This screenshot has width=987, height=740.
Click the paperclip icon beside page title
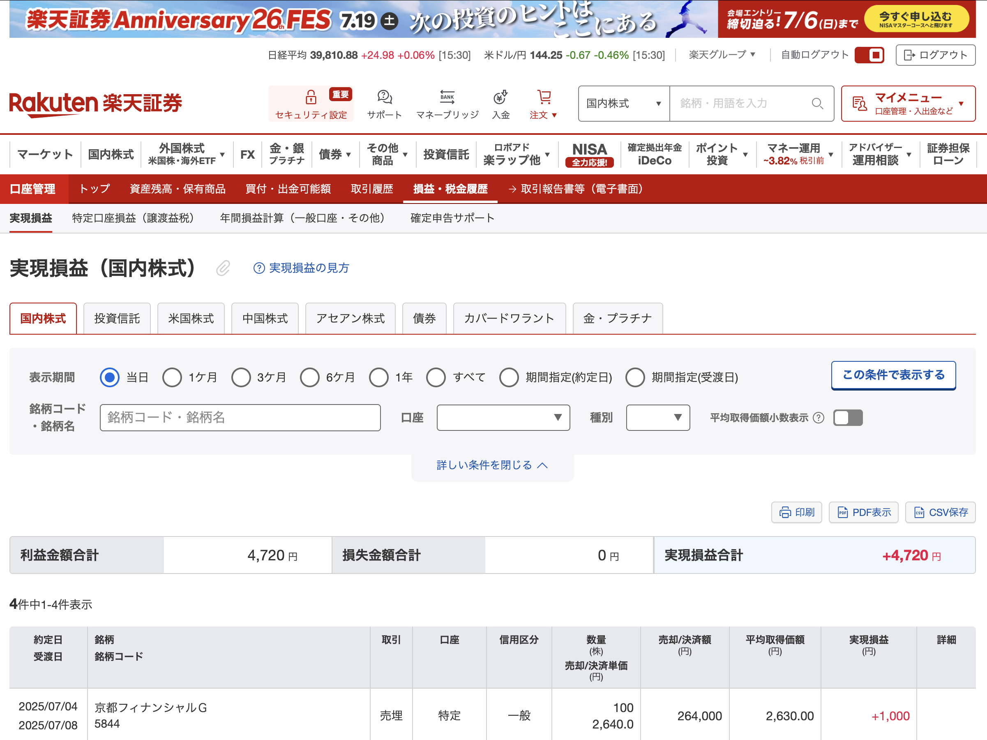223,268
